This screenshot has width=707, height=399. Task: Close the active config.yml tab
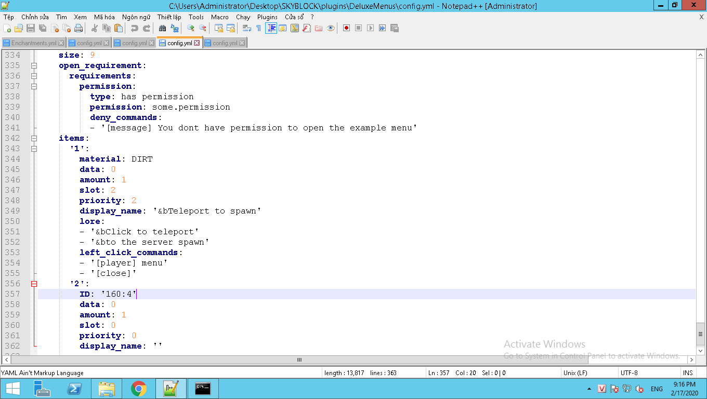tap(197, 43)
